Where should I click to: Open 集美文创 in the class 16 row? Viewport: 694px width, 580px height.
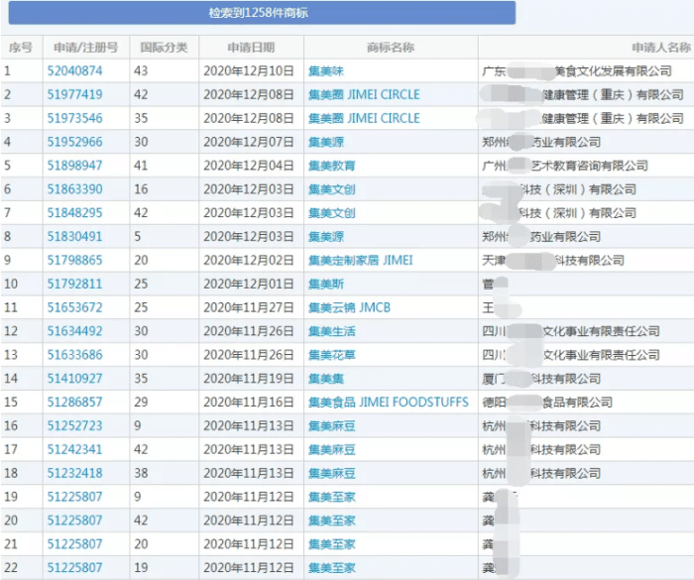331,189
